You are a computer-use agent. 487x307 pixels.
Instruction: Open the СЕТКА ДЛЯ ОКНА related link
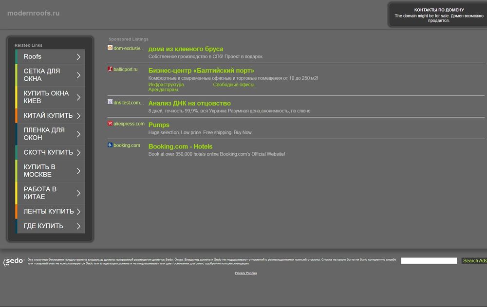point(50,75)
